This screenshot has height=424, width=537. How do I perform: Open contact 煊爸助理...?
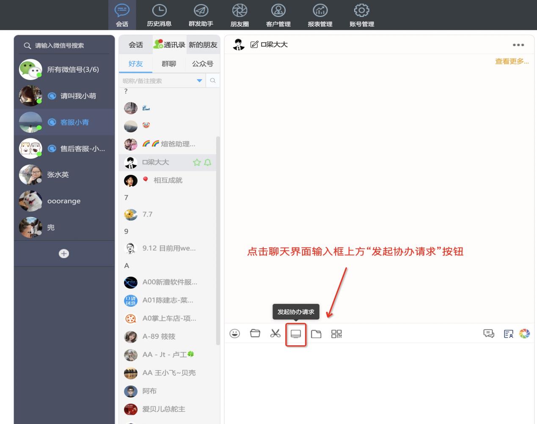[x=168, y=144]
